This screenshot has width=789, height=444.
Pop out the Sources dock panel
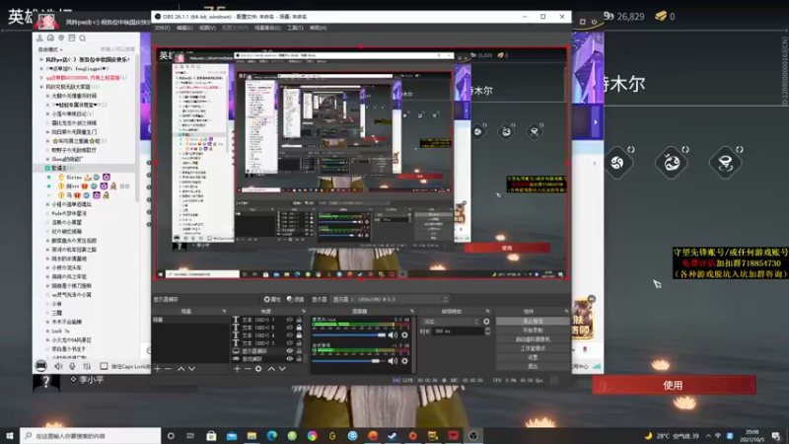(x=304, y=311)
